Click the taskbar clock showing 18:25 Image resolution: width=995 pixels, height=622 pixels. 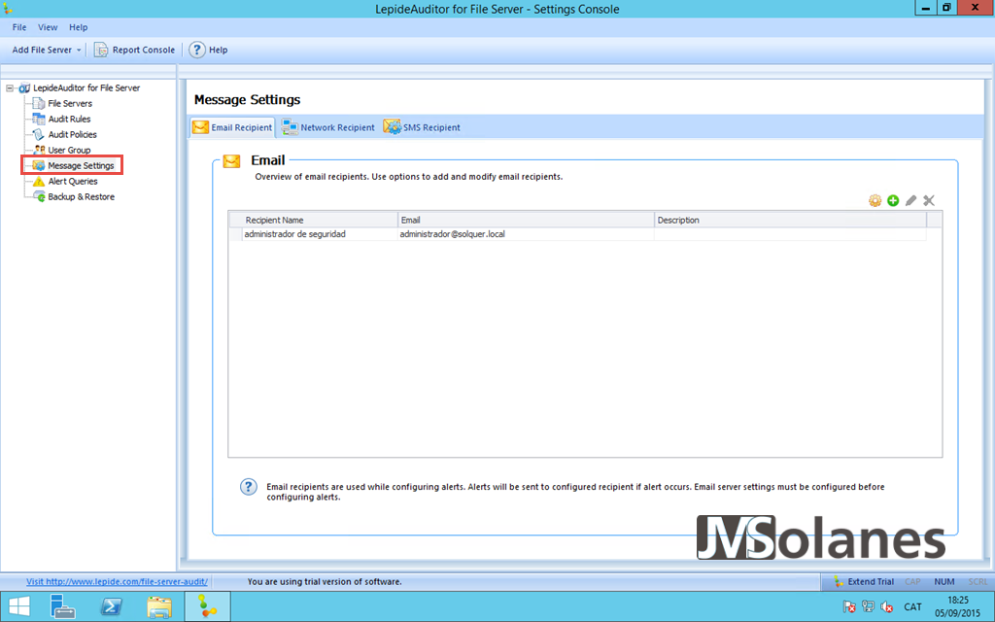pyautogui.click(x=957, y=606)
